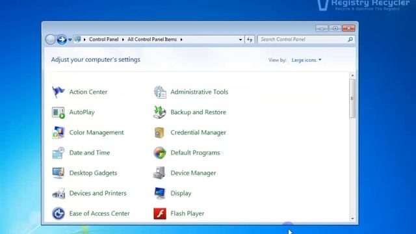Viewport: 416px width, 234px height.
Task: Expand the arrow after All Control Panel Items
Action: (181, 40)
